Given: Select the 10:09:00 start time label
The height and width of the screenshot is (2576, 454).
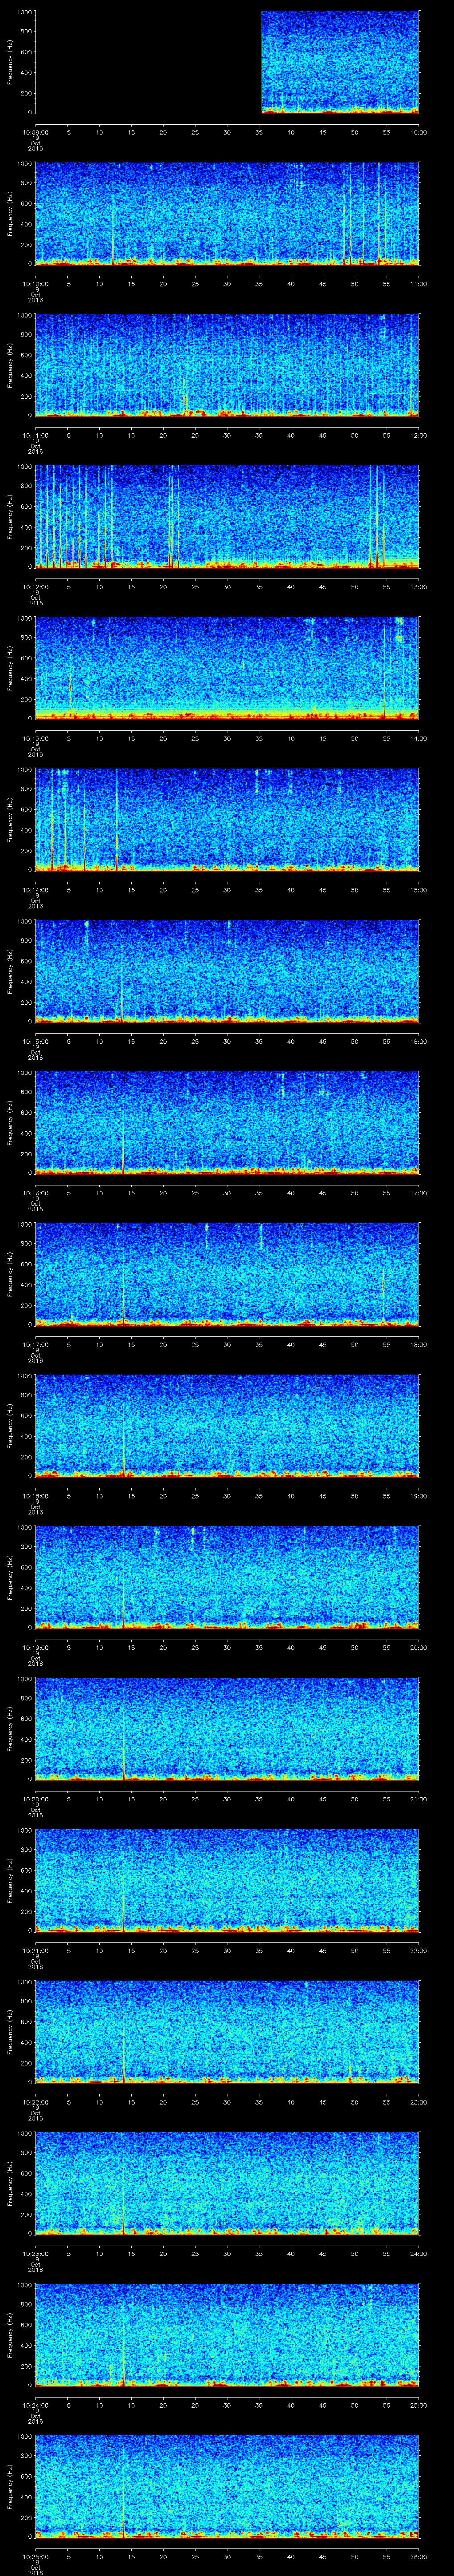Looking at the screenshot, I should (x=35, y=132).
